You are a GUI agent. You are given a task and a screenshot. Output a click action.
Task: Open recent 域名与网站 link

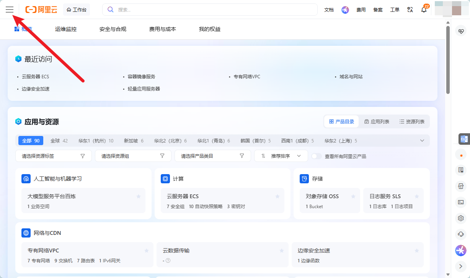tap(351, 77)
